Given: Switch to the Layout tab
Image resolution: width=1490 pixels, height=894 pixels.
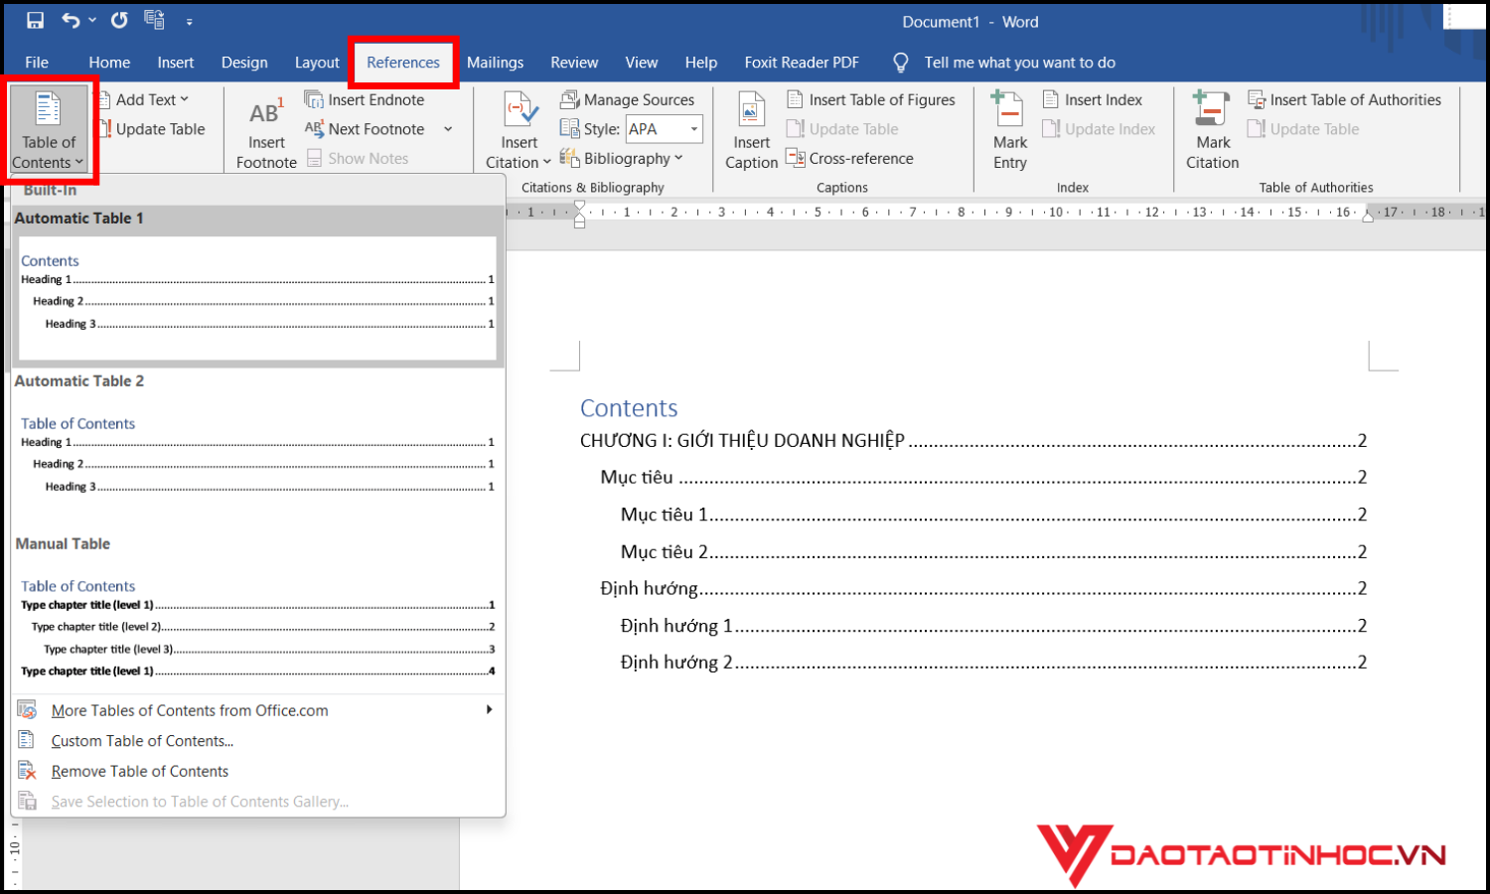Looking at the screenshot, I should pyautogui.click(x=317, y=63).
